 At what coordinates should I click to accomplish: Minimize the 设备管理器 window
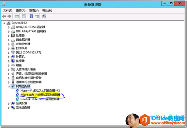(165, 3)
